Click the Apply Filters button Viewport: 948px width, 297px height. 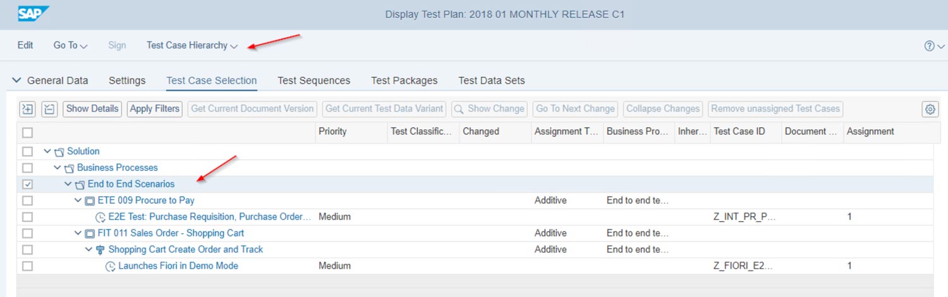[x=155, y=108]
